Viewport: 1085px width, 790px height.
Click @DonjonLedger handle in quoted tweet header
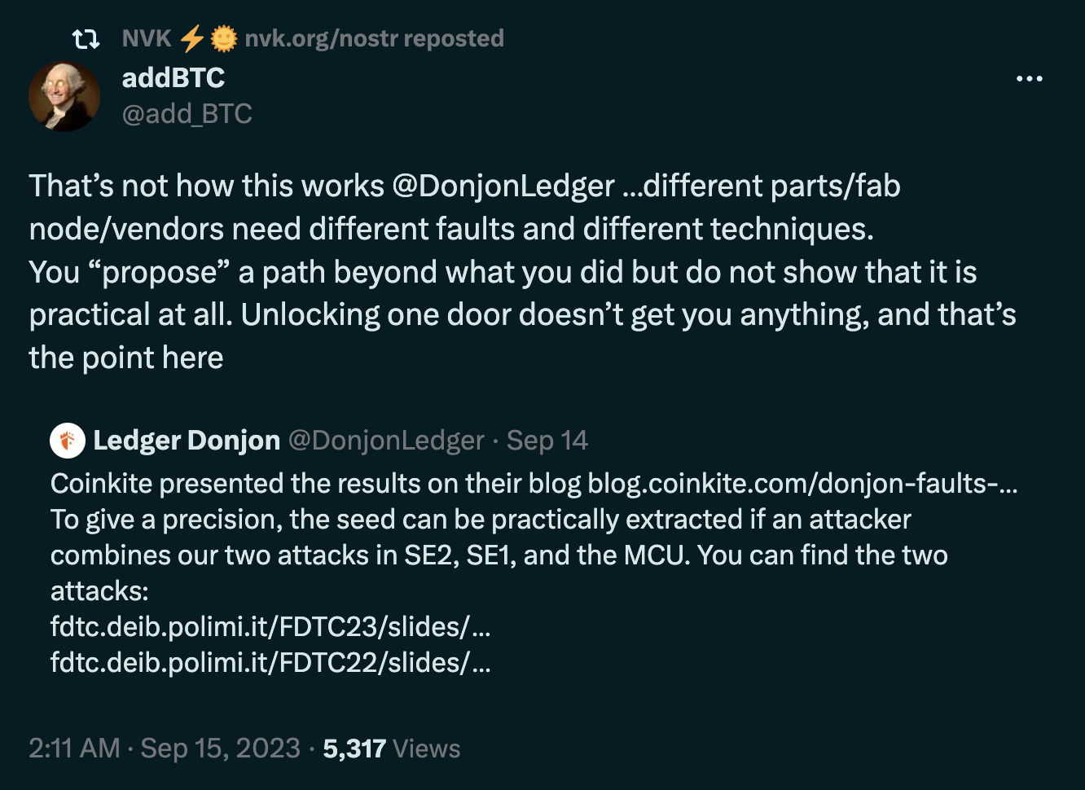coord(386,441)
